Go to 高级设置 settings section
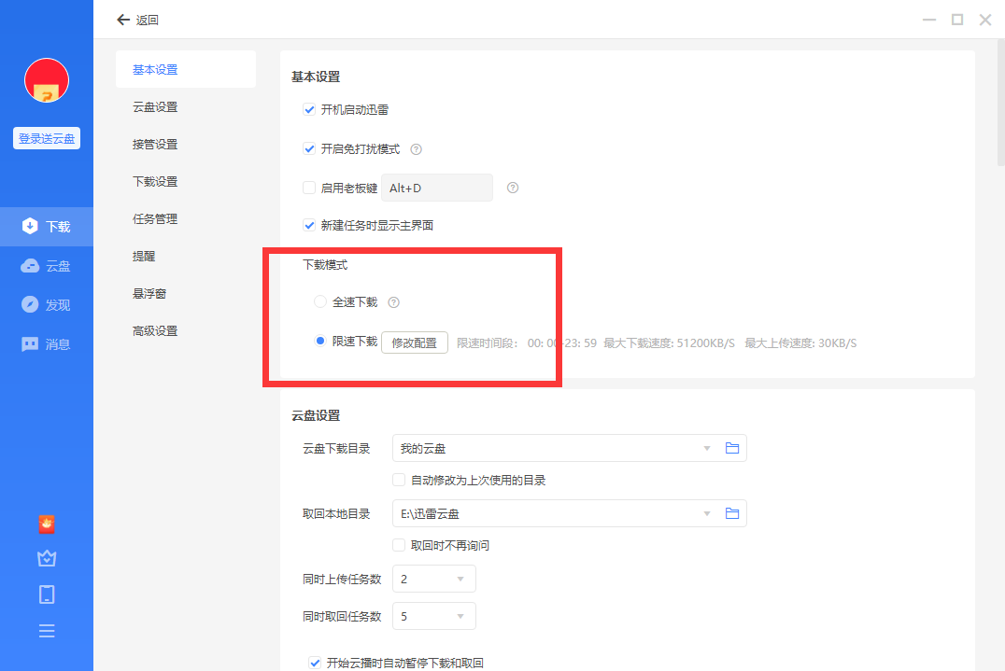Screen dimensions: 1005x671 pos(155,331)
